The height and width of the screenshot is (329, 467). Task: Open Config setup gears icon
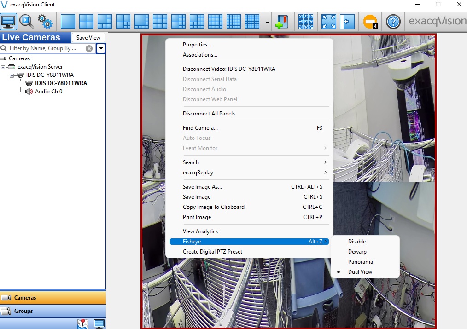[x=45, y=22]
